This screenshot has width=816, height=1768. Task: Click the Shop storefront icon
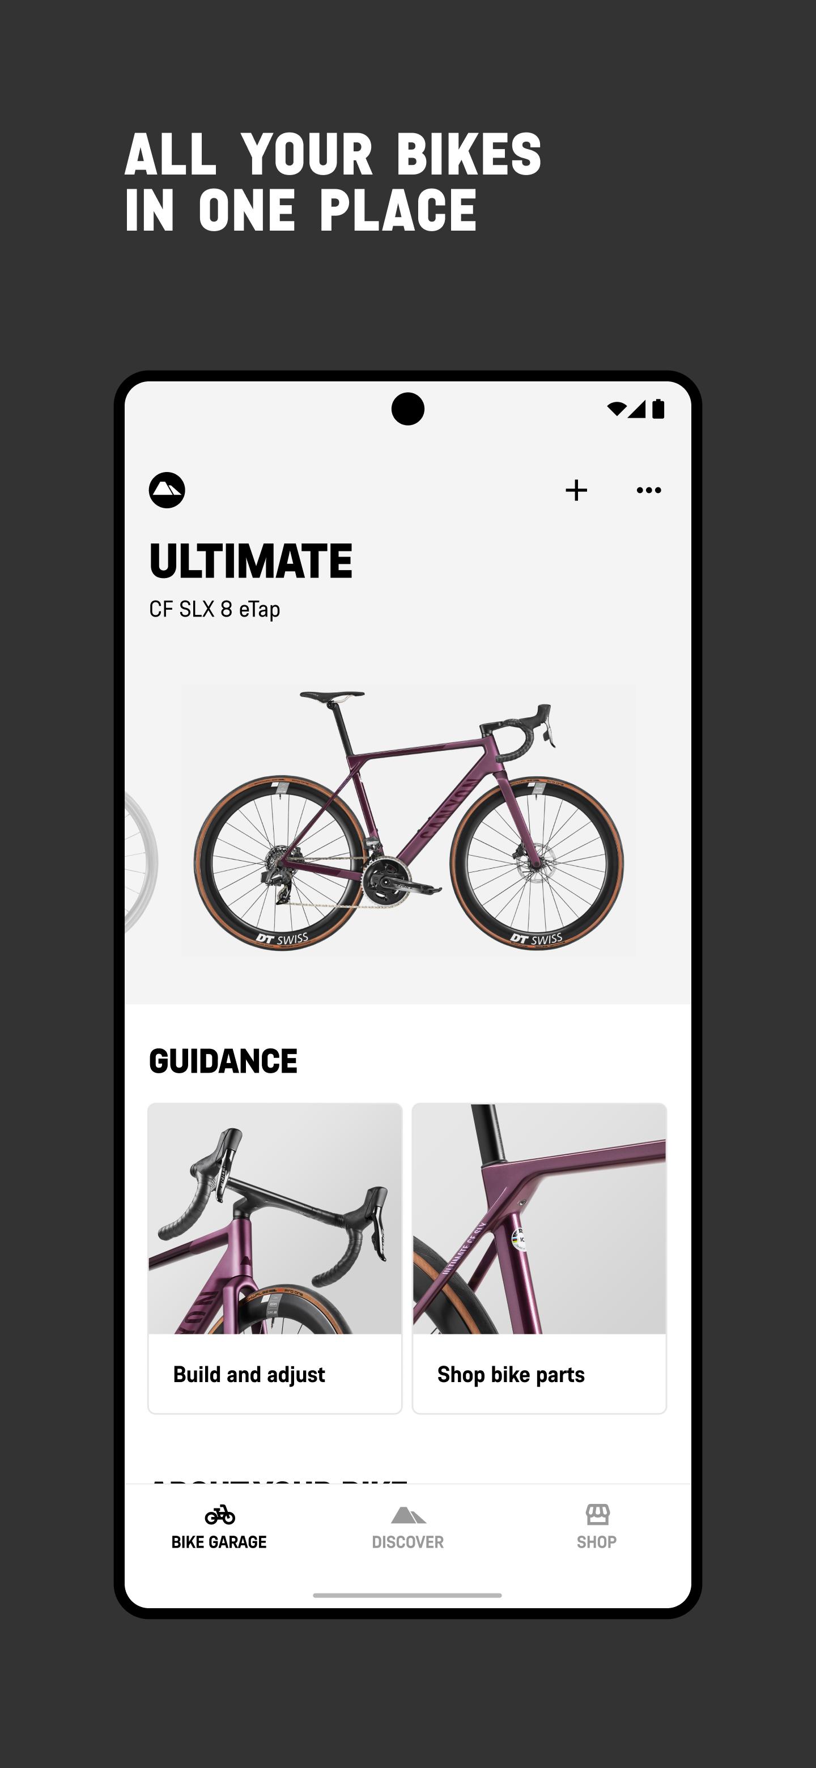pos(597,1514)
